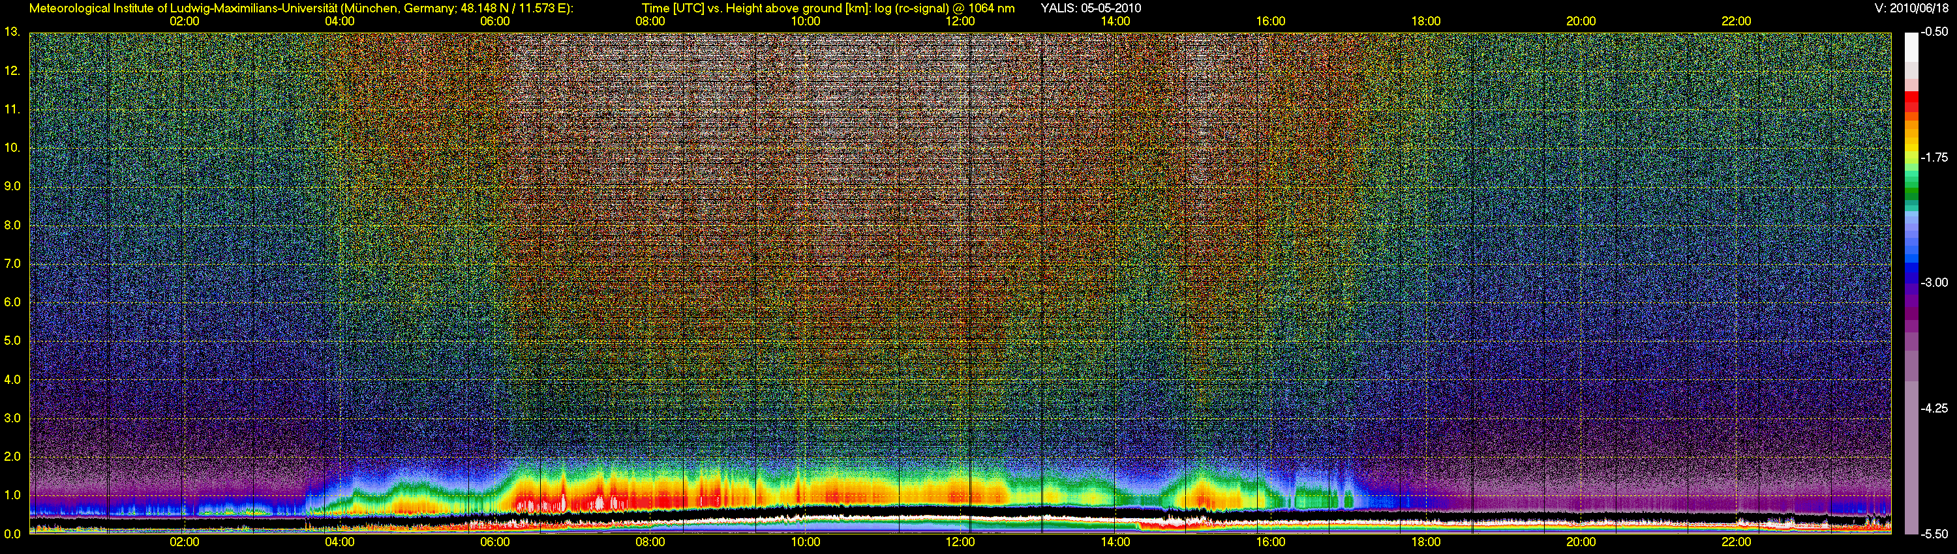
Task: Click the 20:00 label on the bottom time axis
Action: (1581, 543)
